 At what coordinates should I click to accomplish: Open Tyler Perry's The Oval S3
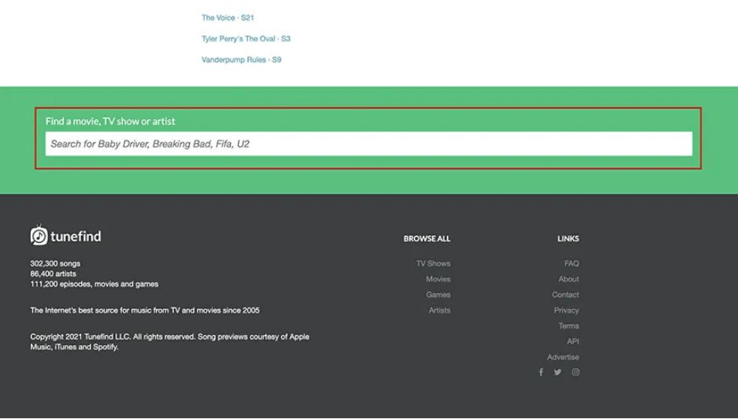click(246, 39)
